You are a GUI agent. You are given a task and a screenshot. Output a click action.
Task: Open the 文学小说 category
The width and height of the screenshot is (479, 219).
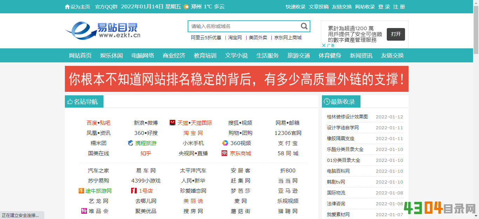click(236, 55)
